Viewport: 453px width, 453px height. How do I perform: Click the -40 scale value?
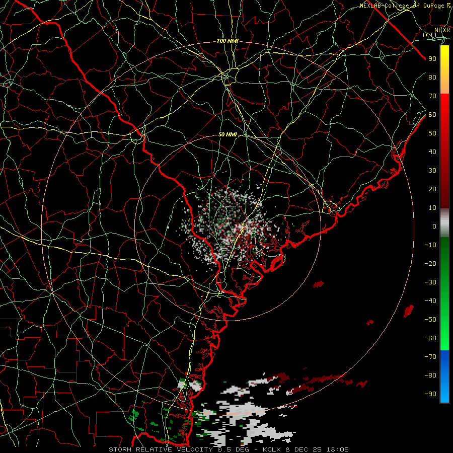click(430, 301)
